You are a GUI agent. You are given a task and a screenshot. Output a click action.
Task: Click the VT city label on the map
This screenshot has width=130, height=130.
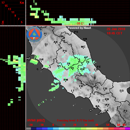pos(59,66)
